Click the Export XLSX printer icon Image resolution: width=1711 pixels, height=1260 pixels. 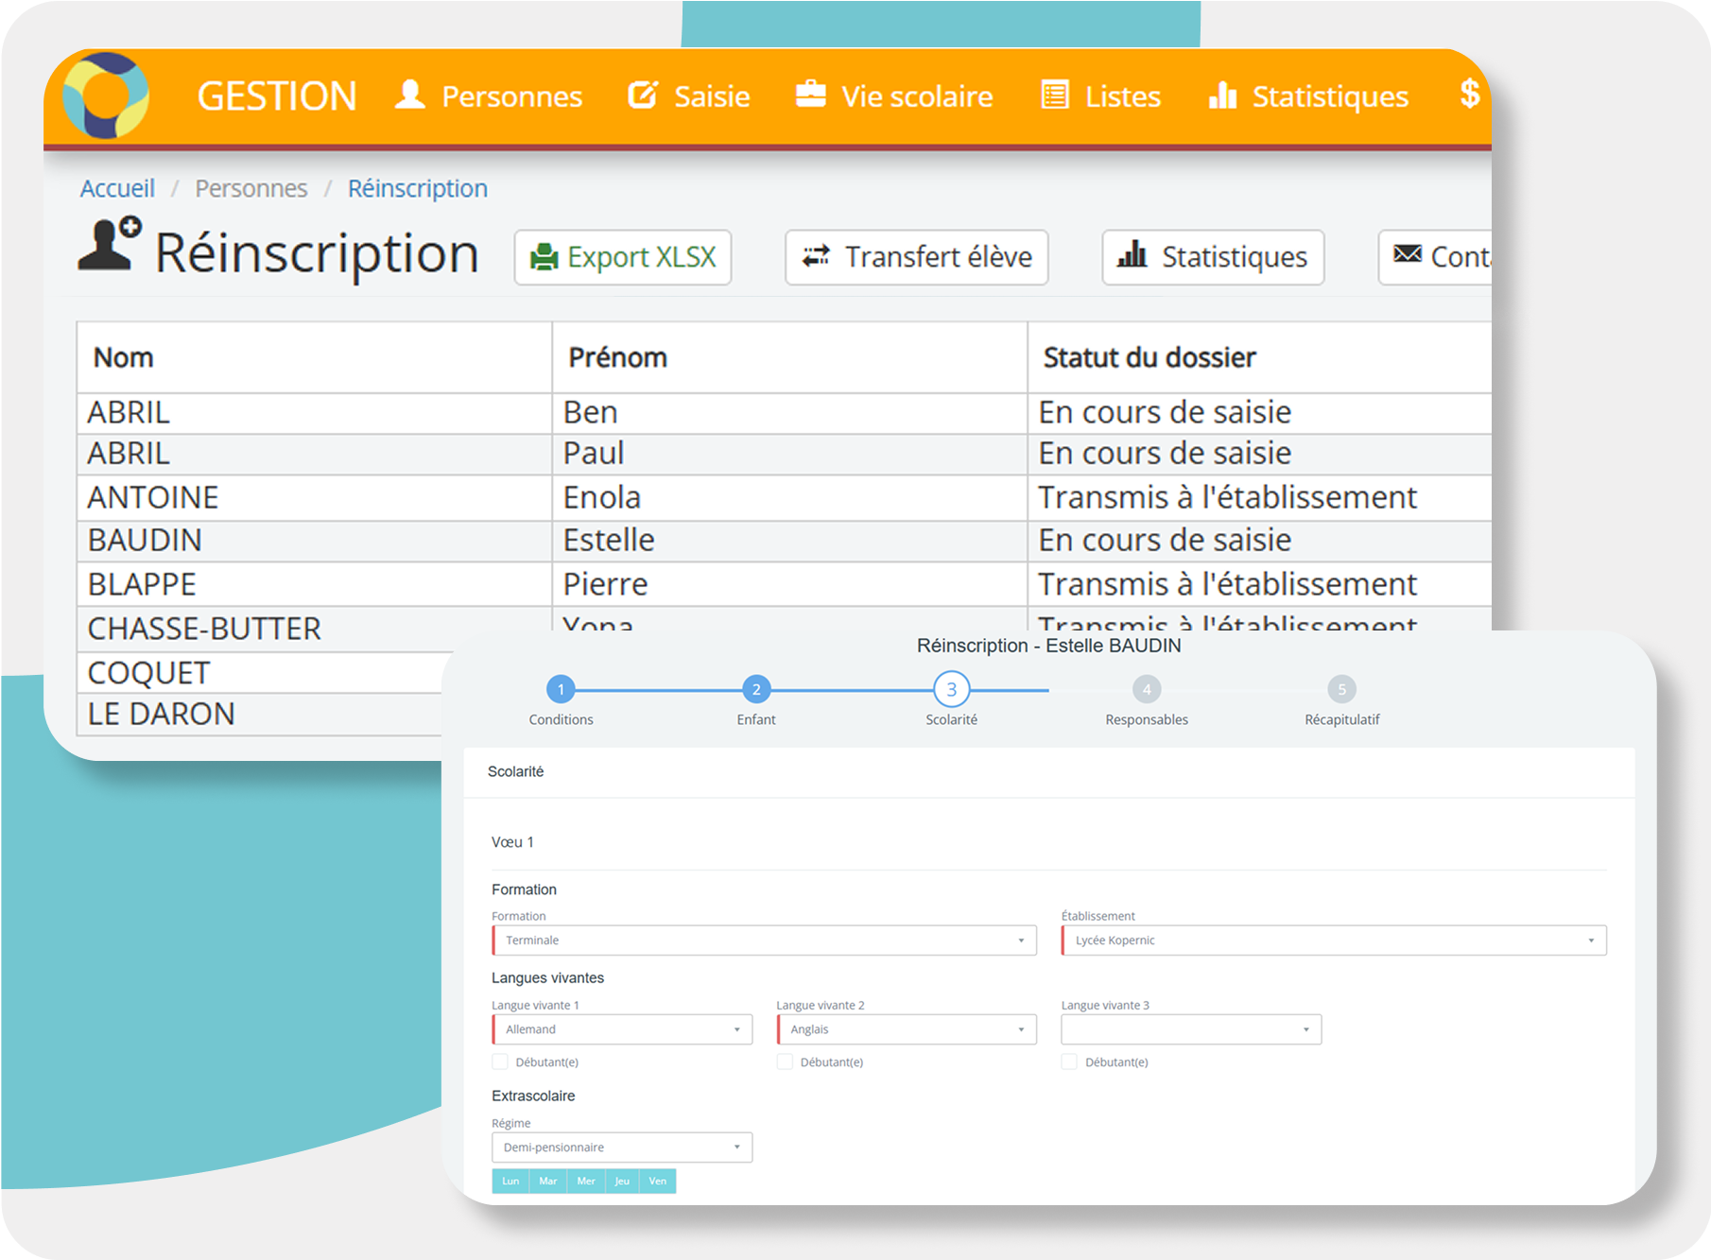544,257
